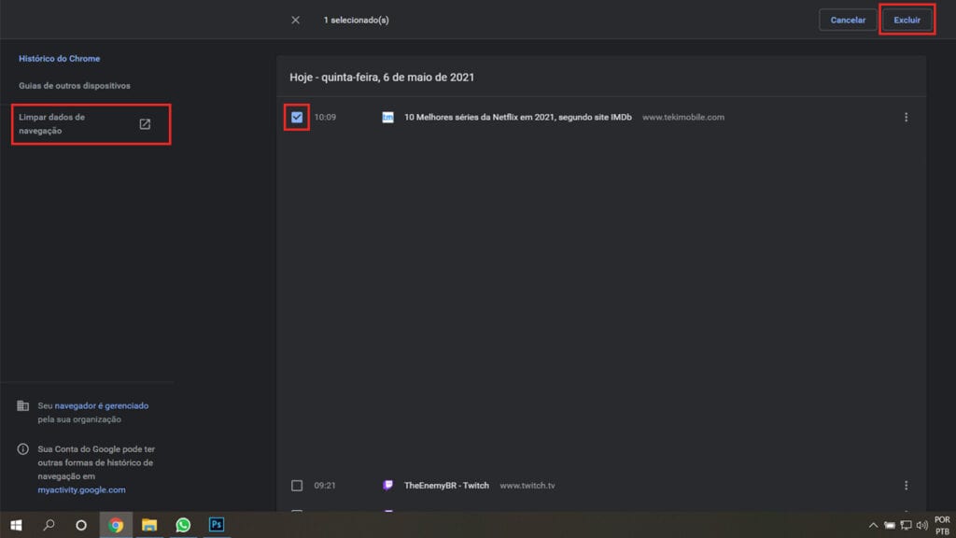This screenshot has height=538, width=956.
Task: Open three-dot menu for Netflix séries entry
Action: tap(906, 117)
